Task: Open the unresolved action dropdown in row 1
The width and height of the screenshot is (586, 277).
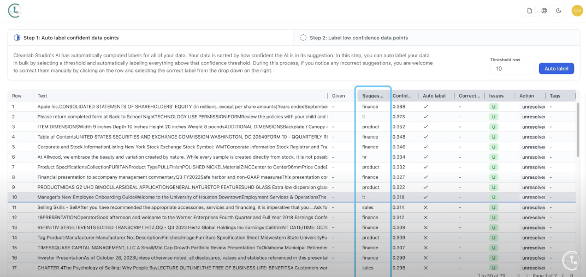Action: 532,107
